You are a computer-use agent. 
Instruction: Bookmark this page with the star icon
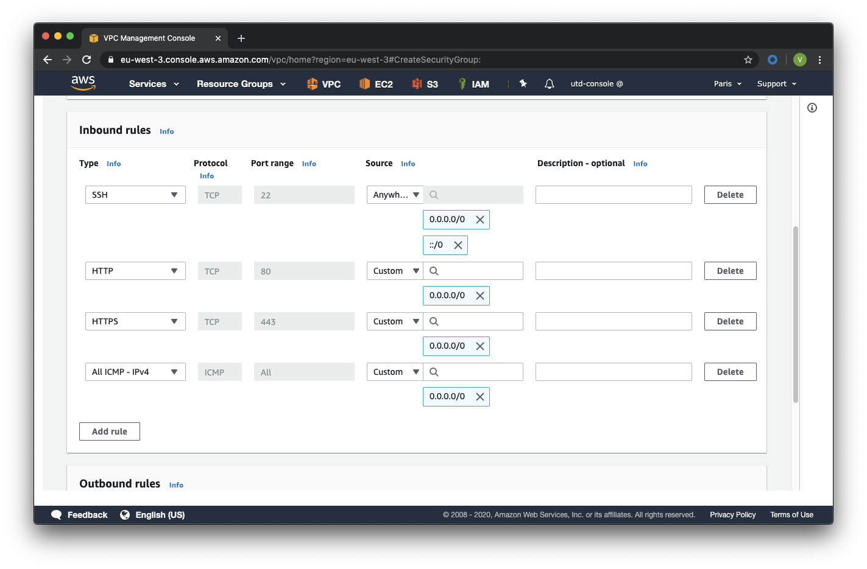coord(748,60)
